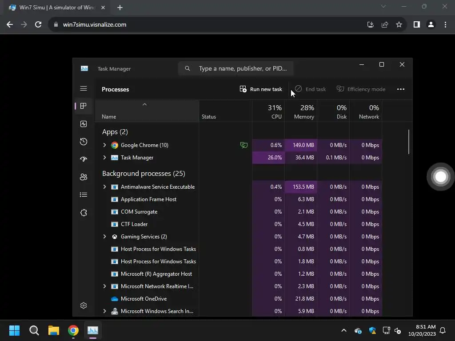Click the Efficiency mode button
Image resolution: width=455 pixels, height=341 pixels.
click(361, 89)
